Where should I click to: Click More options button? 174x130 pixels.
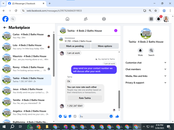105,46
